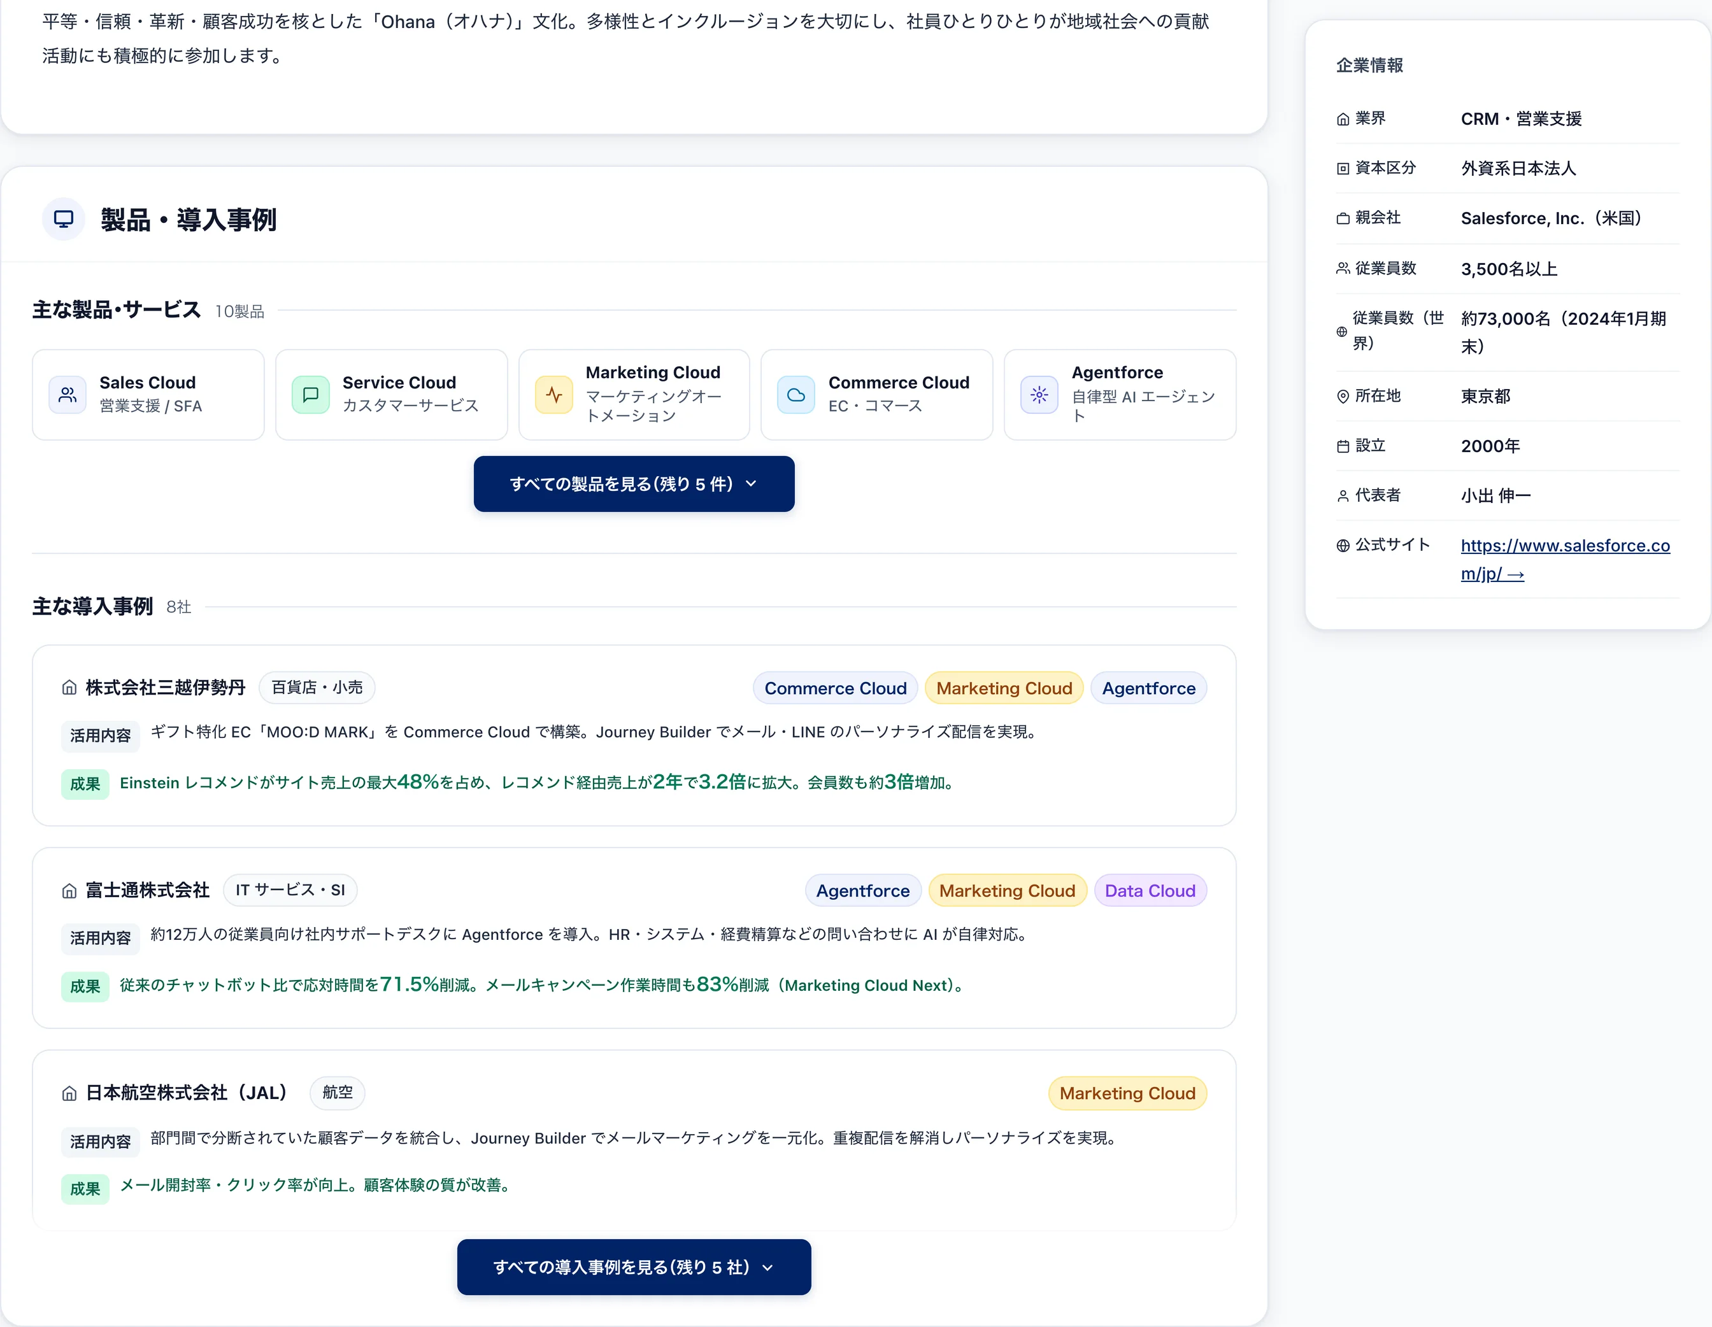The height and width of the screenshot is (1327, 1712).
Task: Click the IT サービス・SI industry badge
Action: tap(290, 890)
